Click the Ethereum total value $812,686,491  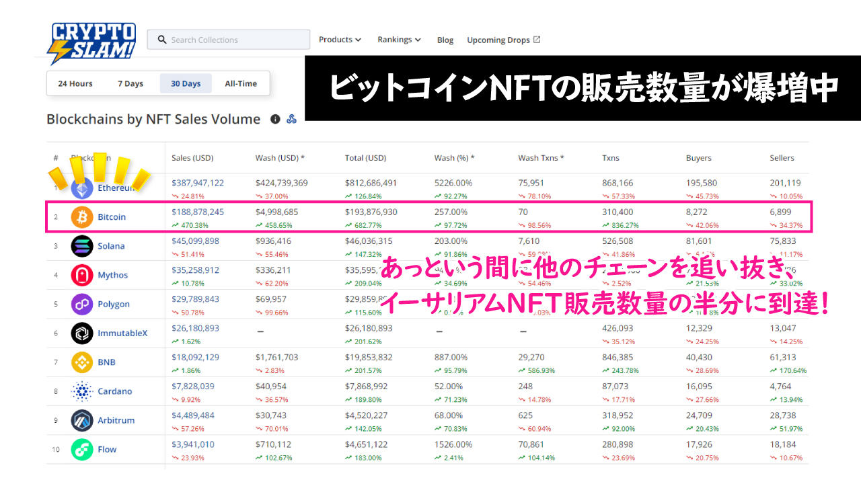click(x=371, y=183)
